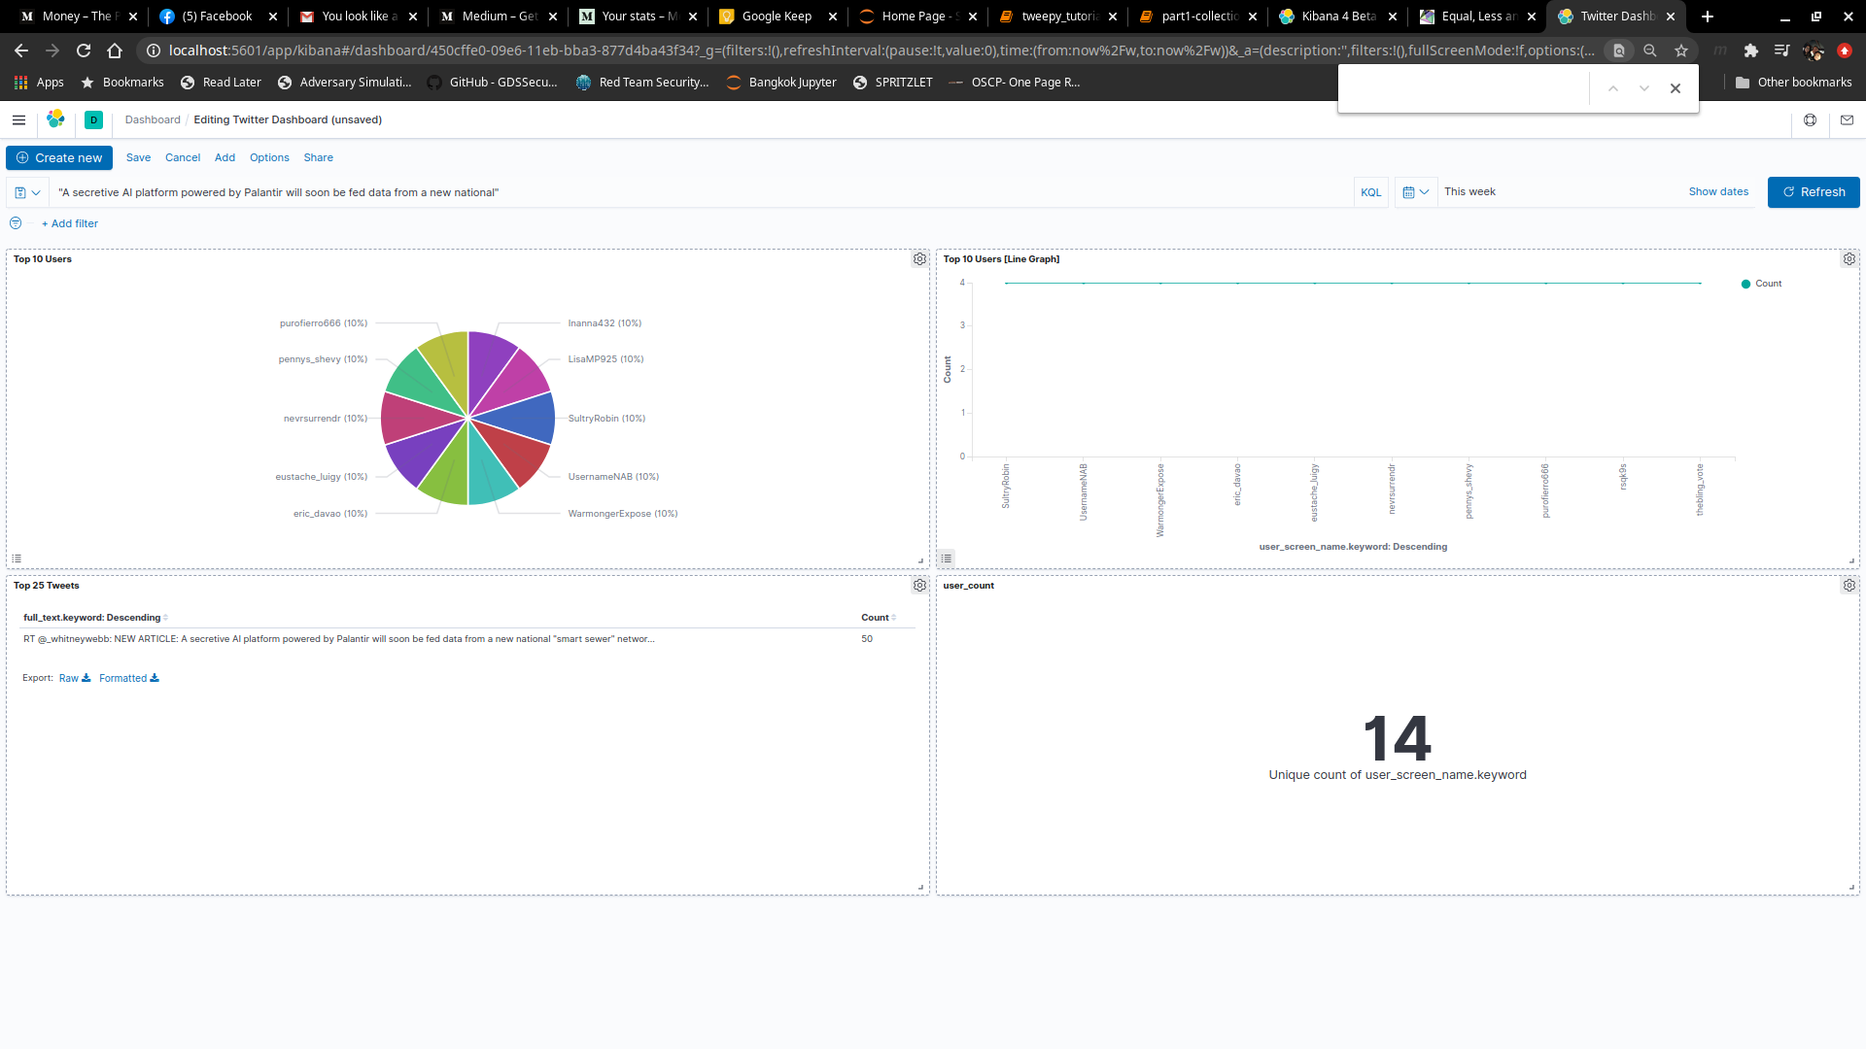Open gear options for Top 25 Tweets panel

pyautogui.click(x=919, y=586)
